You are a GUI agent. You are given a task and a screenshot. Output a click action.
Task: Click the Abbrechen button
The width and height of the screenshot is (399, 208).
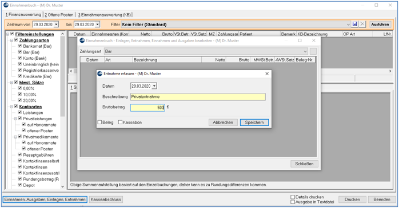(223, 123)
